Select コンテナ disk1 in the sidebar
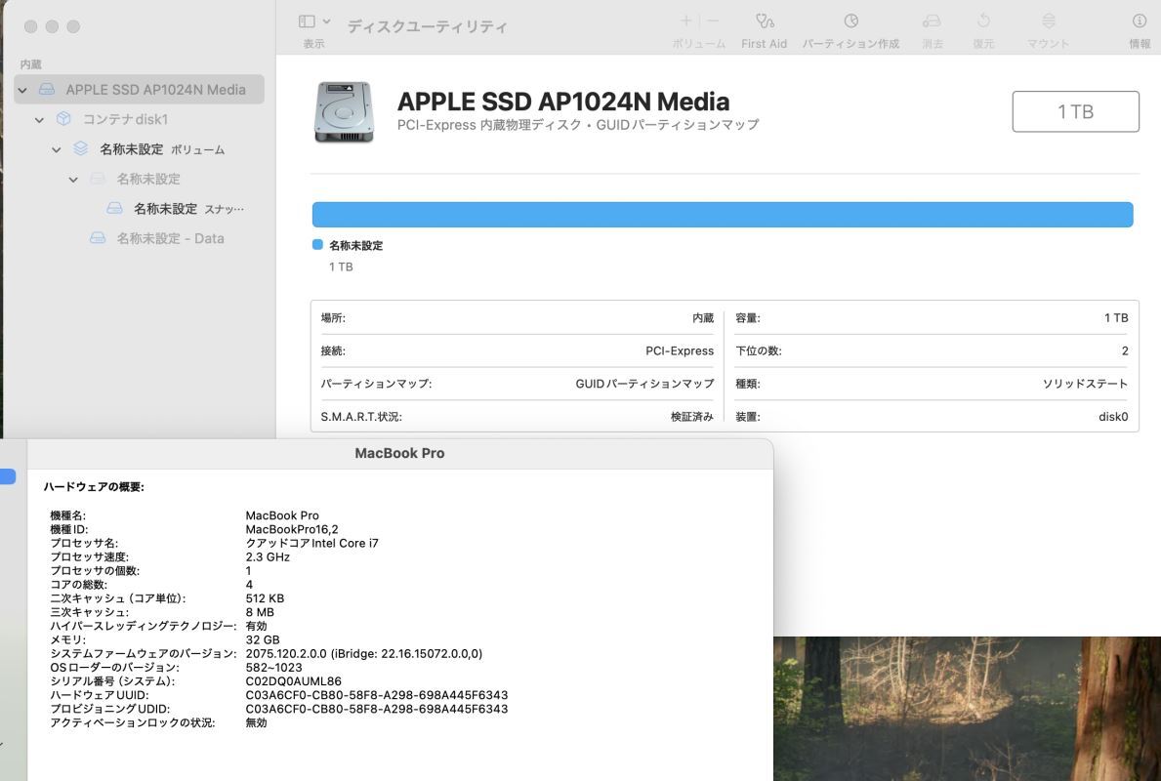The height and width of the screenshot is (781, 1161). pyautogui.click(x=125, y=119)
